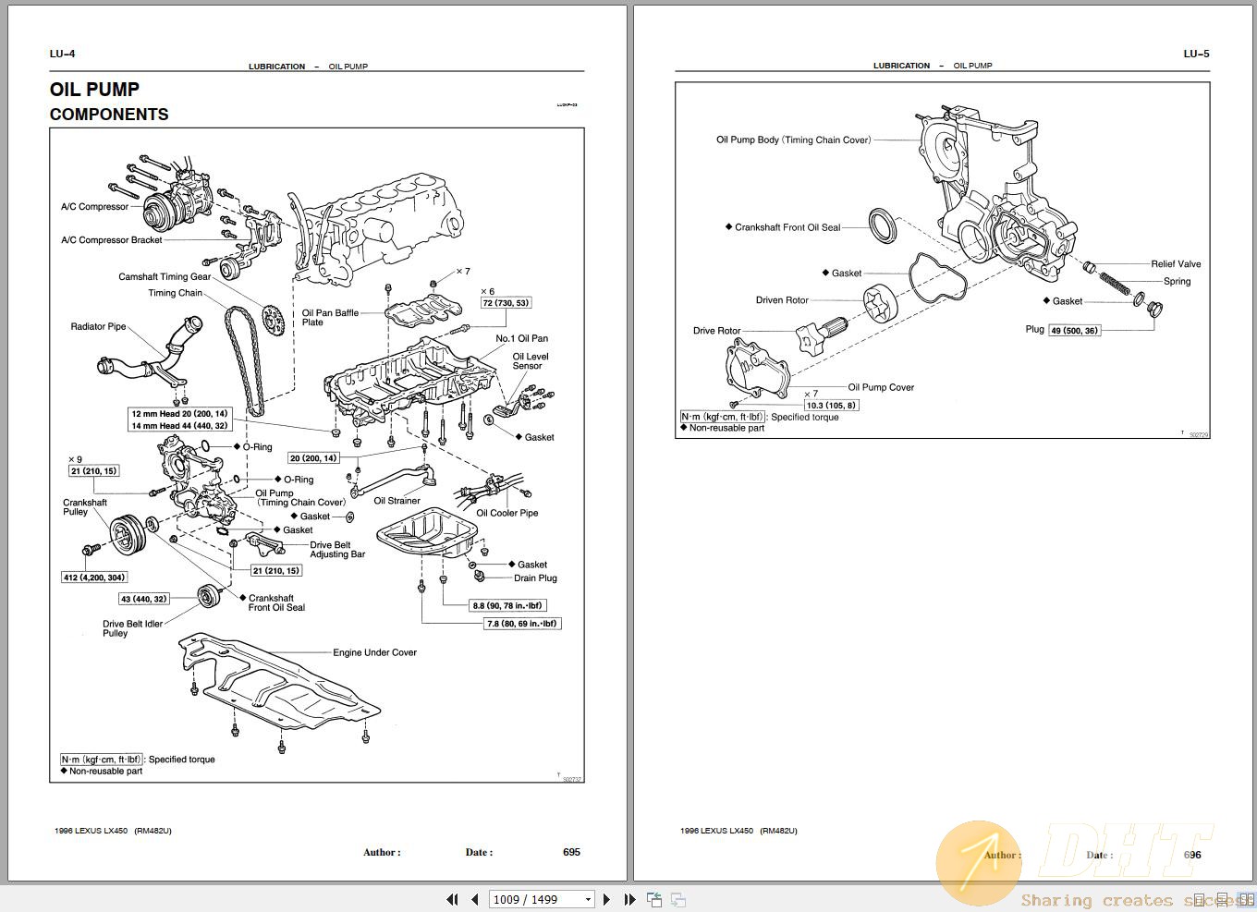
Task: Open the page number dropdown arrow
Action: tap(588, 899)
